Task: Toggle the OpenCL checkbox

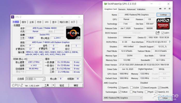Action: coord(120,88)
